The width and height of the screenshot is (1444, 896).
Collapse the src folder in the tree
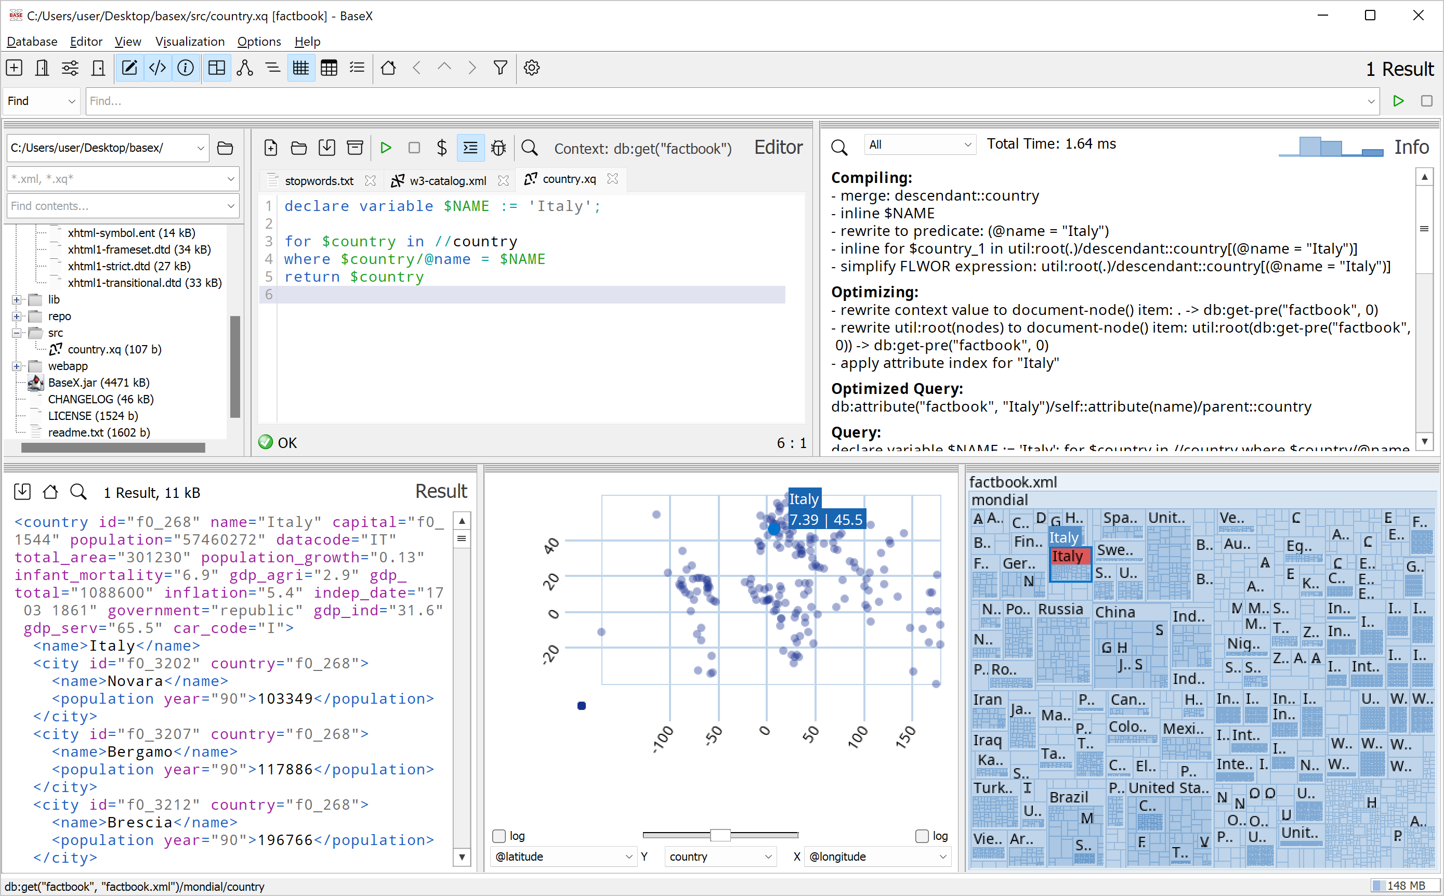pos(17,333)
